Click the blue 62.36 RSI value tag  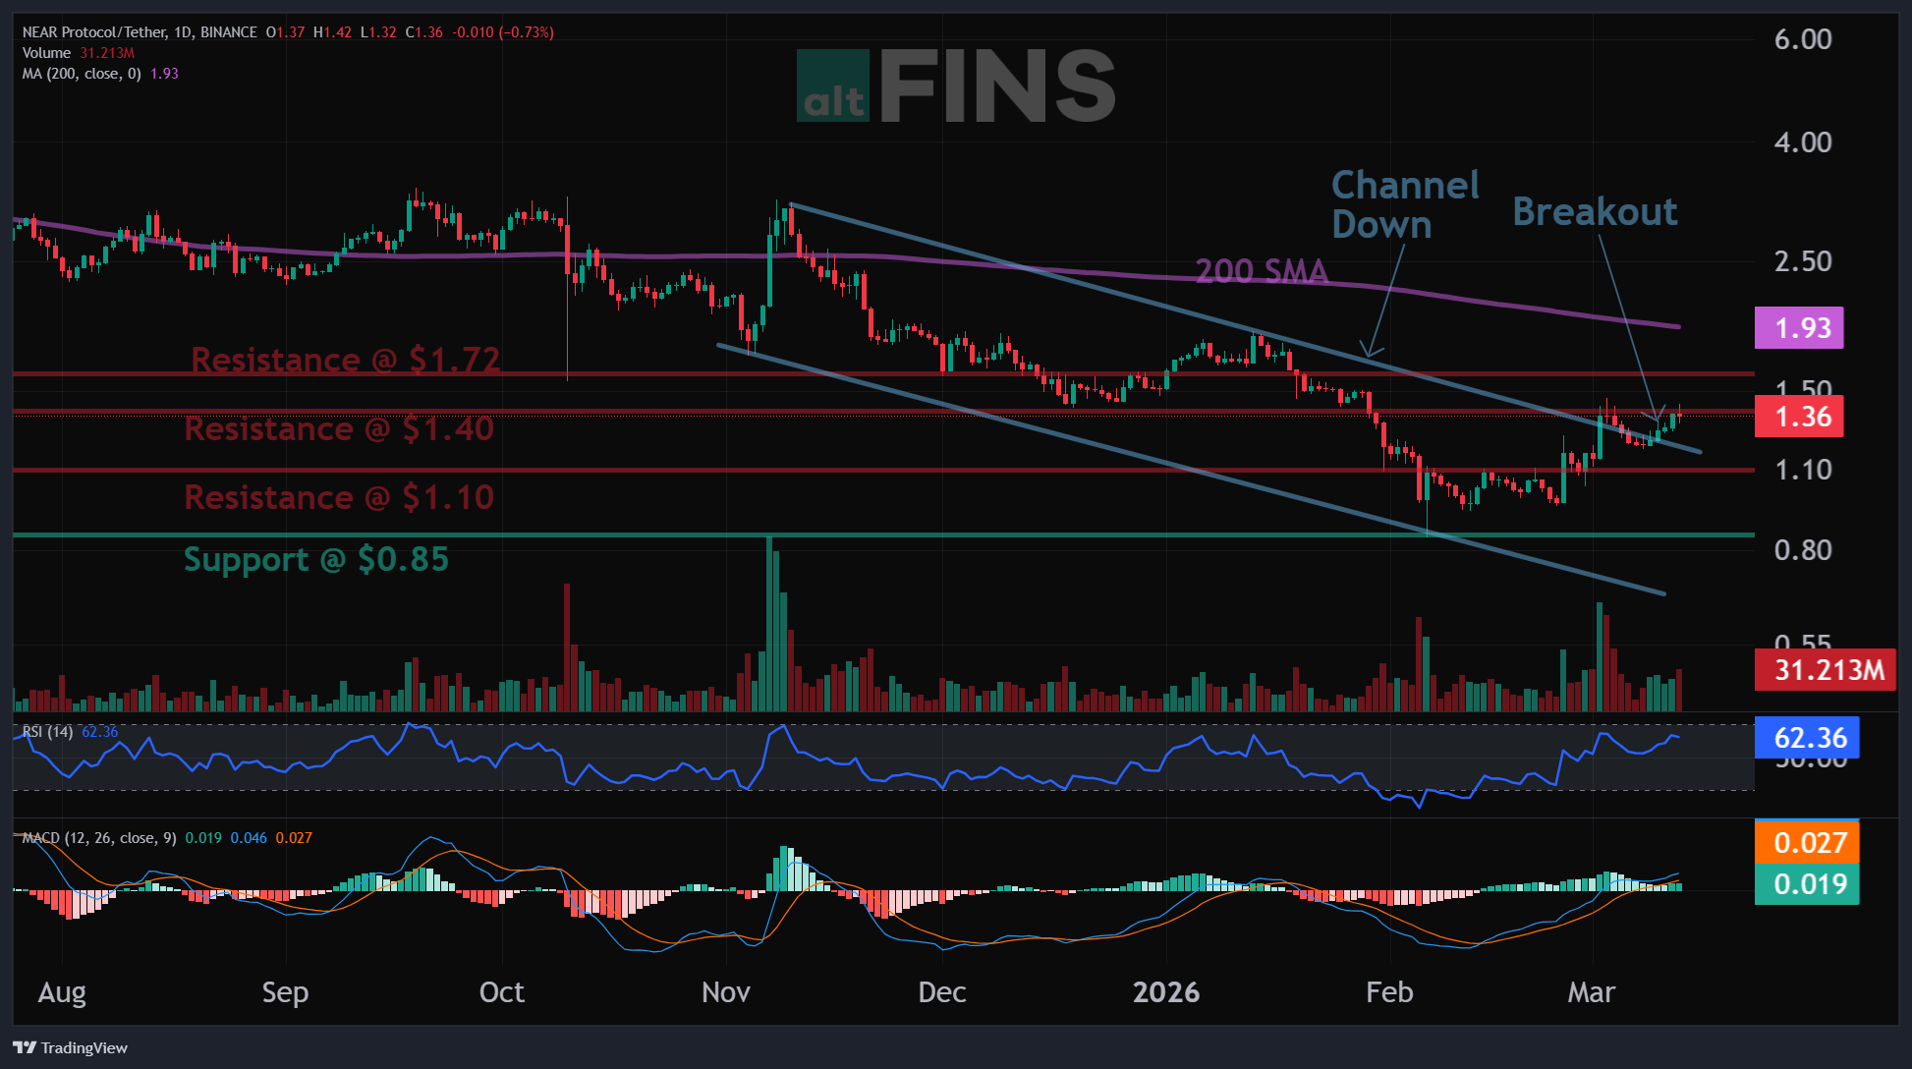coord(1806,738)
